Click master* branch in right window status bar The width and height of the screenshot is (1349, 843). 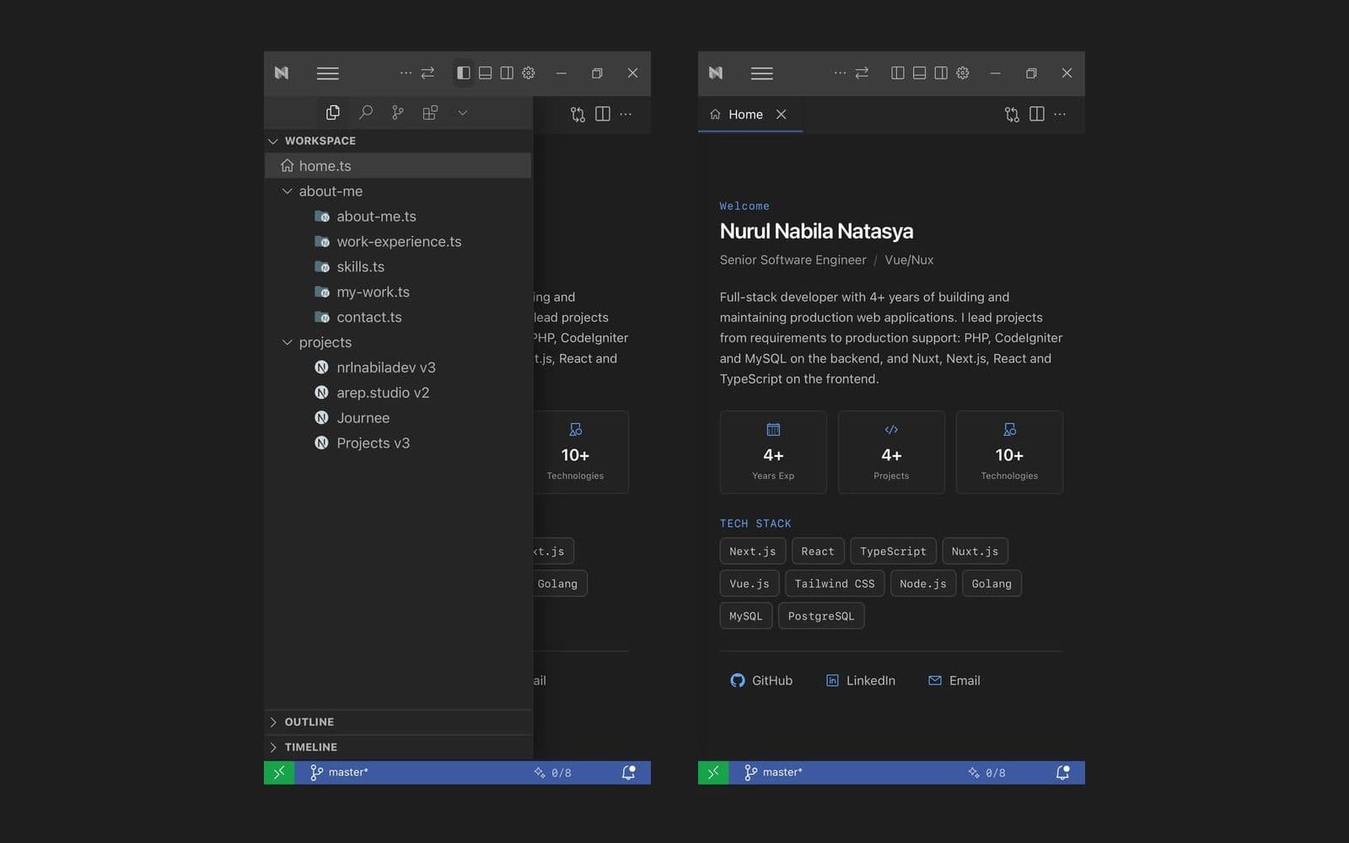click(773, 772)
